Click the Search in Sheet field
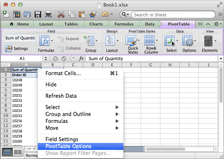The image size is (224, 159). (173, 15)
